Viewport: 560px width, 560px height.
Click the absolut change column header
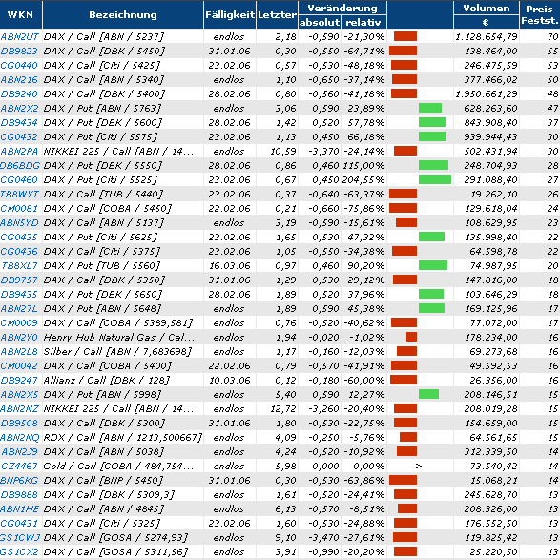(320, 22)
